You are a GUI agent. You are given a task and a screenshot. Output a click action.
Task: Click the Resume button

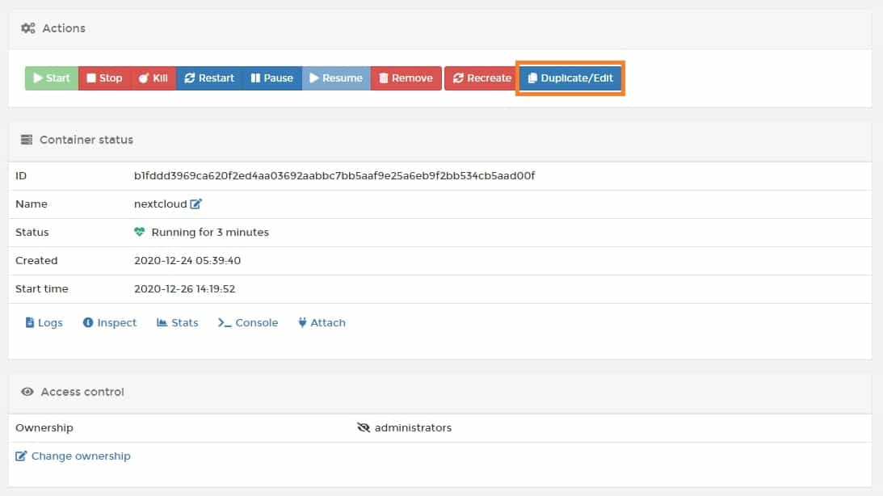336,78
